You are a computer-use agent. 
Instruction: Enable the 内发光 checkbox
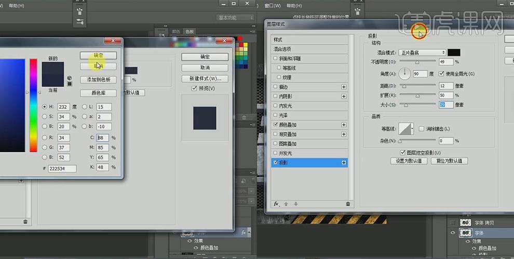(x=275, y=106)
